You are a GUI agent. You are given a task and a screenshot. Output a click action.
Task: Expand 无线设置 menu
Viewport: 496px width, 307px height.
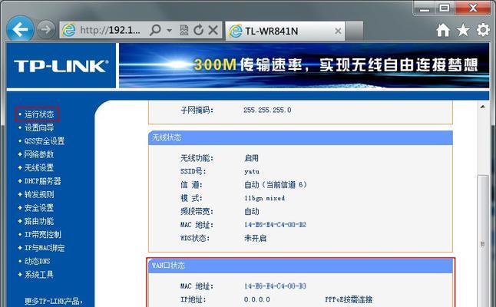(39, 167)
